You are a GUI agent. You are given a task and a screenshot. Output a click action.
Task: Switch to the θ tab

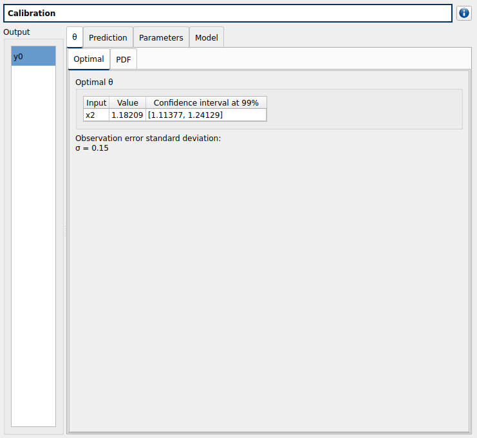pos(75,37)
